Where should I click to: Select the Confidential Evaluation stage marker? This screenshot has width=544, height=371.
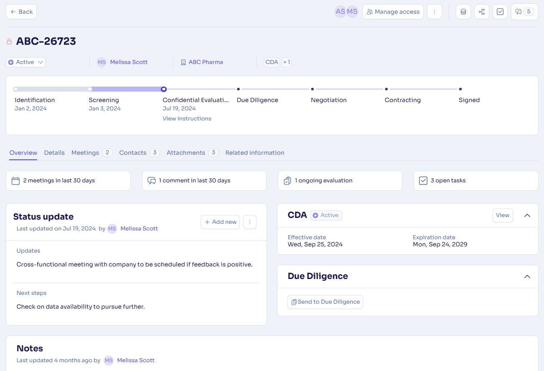[164, 89]
